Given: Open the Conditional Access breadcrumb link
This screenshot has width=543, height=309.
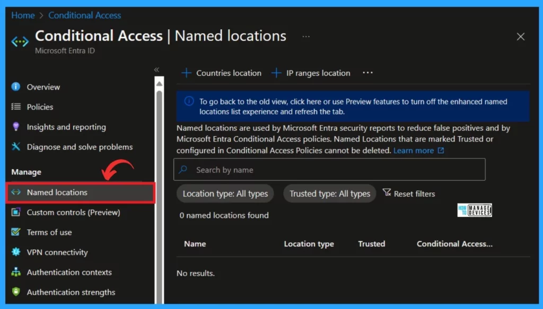Looking at the screenshot, I should [x=84, y=15].
